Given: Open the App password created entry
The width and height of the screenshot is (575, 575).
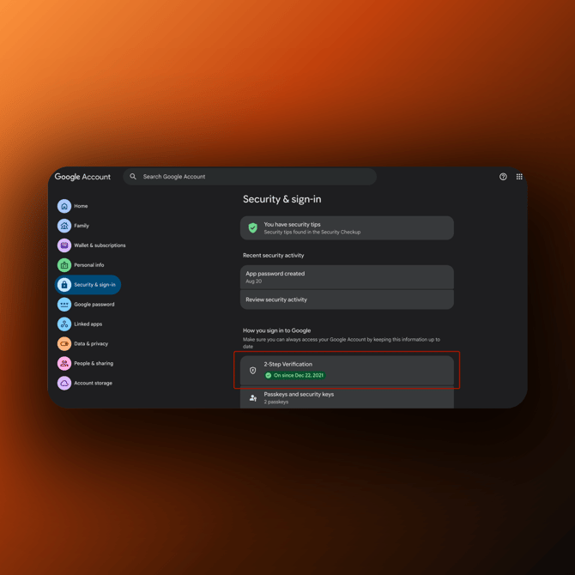Looking at the screenshot, I should pyautogui.click(x=347, y=277).
